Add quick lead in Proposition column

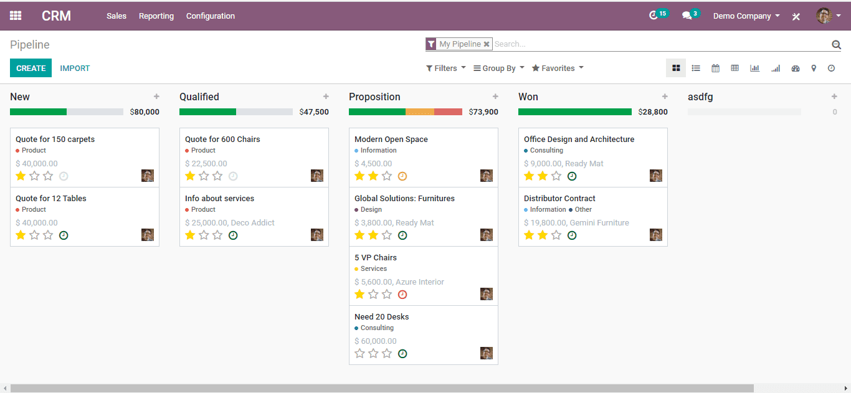pyautogui.click(x=495, y=97)
